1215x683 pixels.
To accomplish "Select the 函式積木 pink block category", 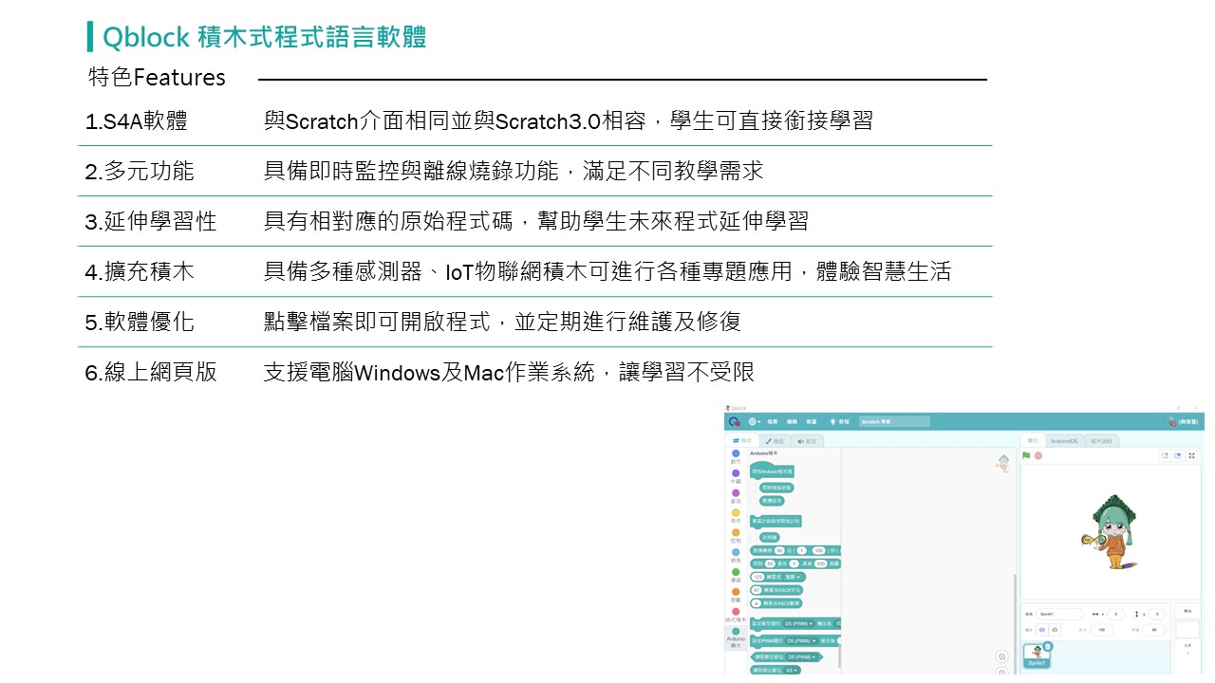I will [x=736, y=615].
